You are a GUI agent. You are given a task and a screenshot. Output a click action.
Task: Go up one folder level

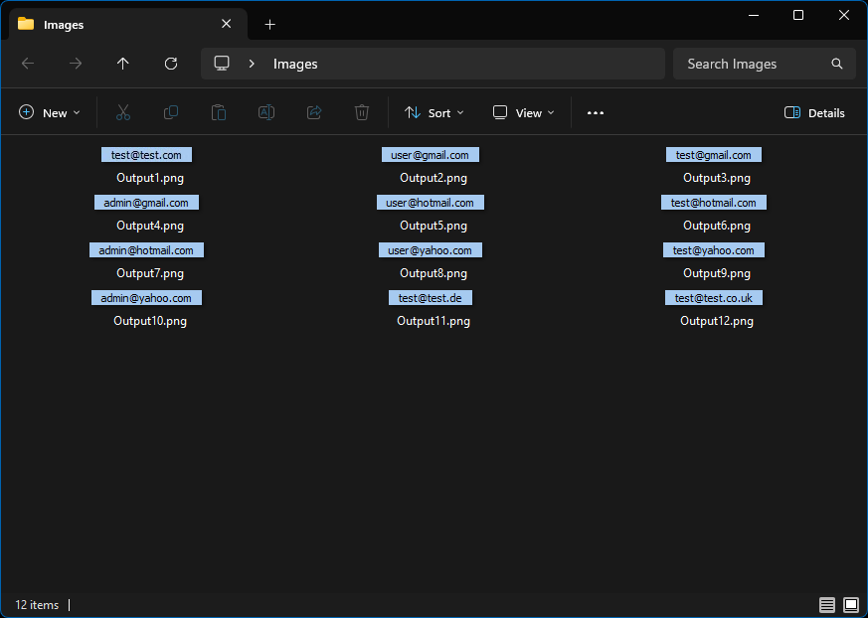[x=123, y=64]
